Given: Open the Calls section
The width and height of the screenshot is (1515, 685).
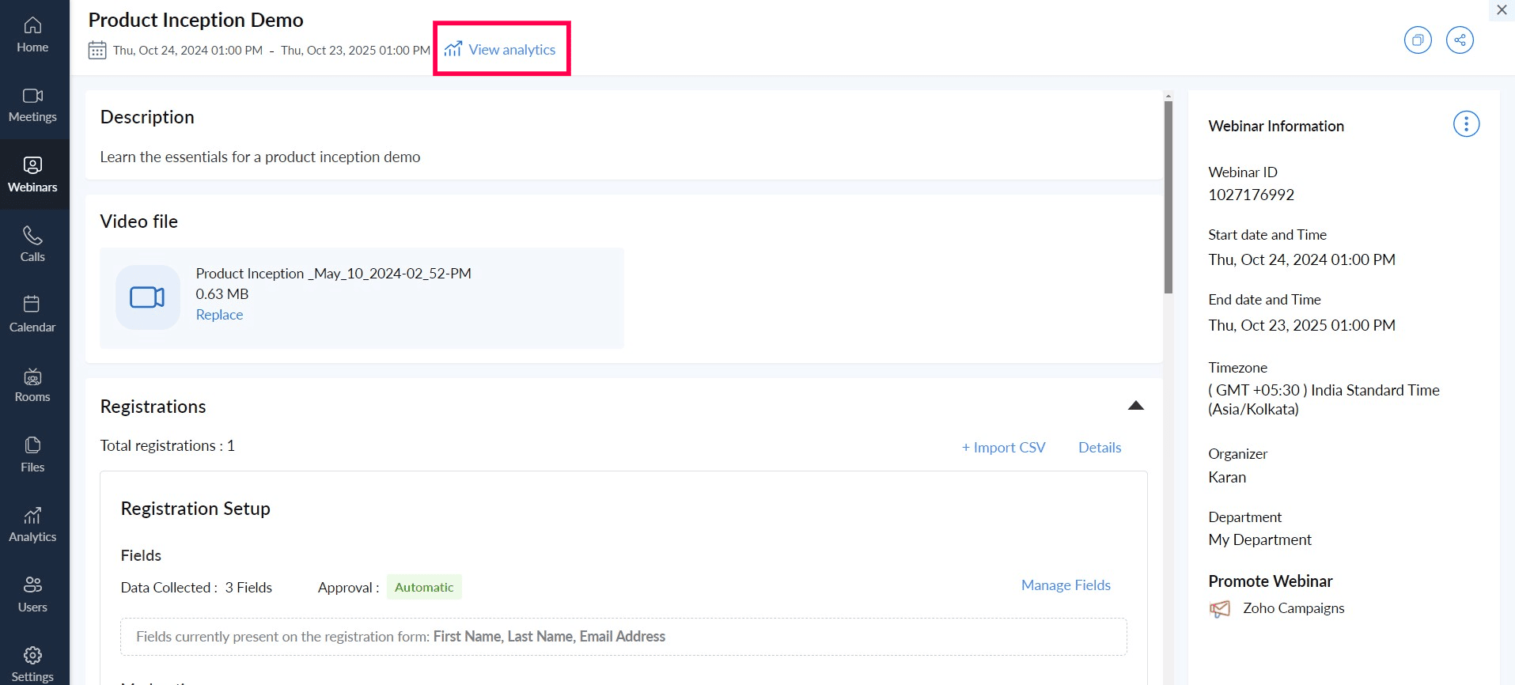Looking at the screenshot, I should coord(32,245).
